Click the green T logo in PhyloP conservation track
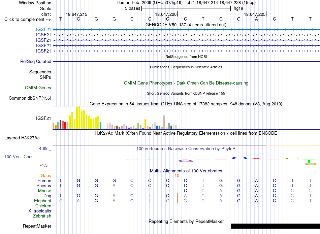320x234 pixels. point(309,161)
